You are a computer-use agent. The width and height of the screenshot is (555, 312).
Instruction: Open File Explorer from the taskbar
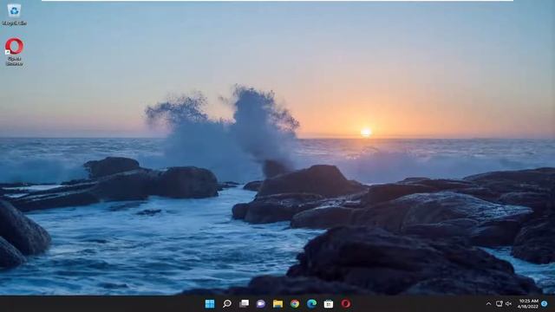click(x=277, y=303)
